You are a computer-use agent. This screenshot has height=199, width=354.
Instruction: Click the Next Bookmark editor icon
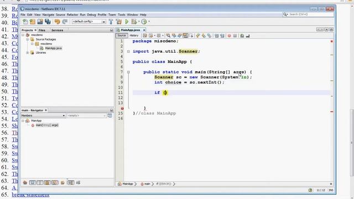tap(204, 35)
